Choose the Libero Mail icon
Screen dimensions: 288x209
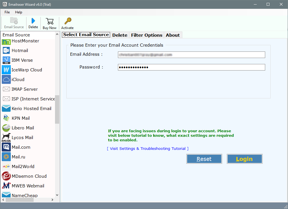6,128
